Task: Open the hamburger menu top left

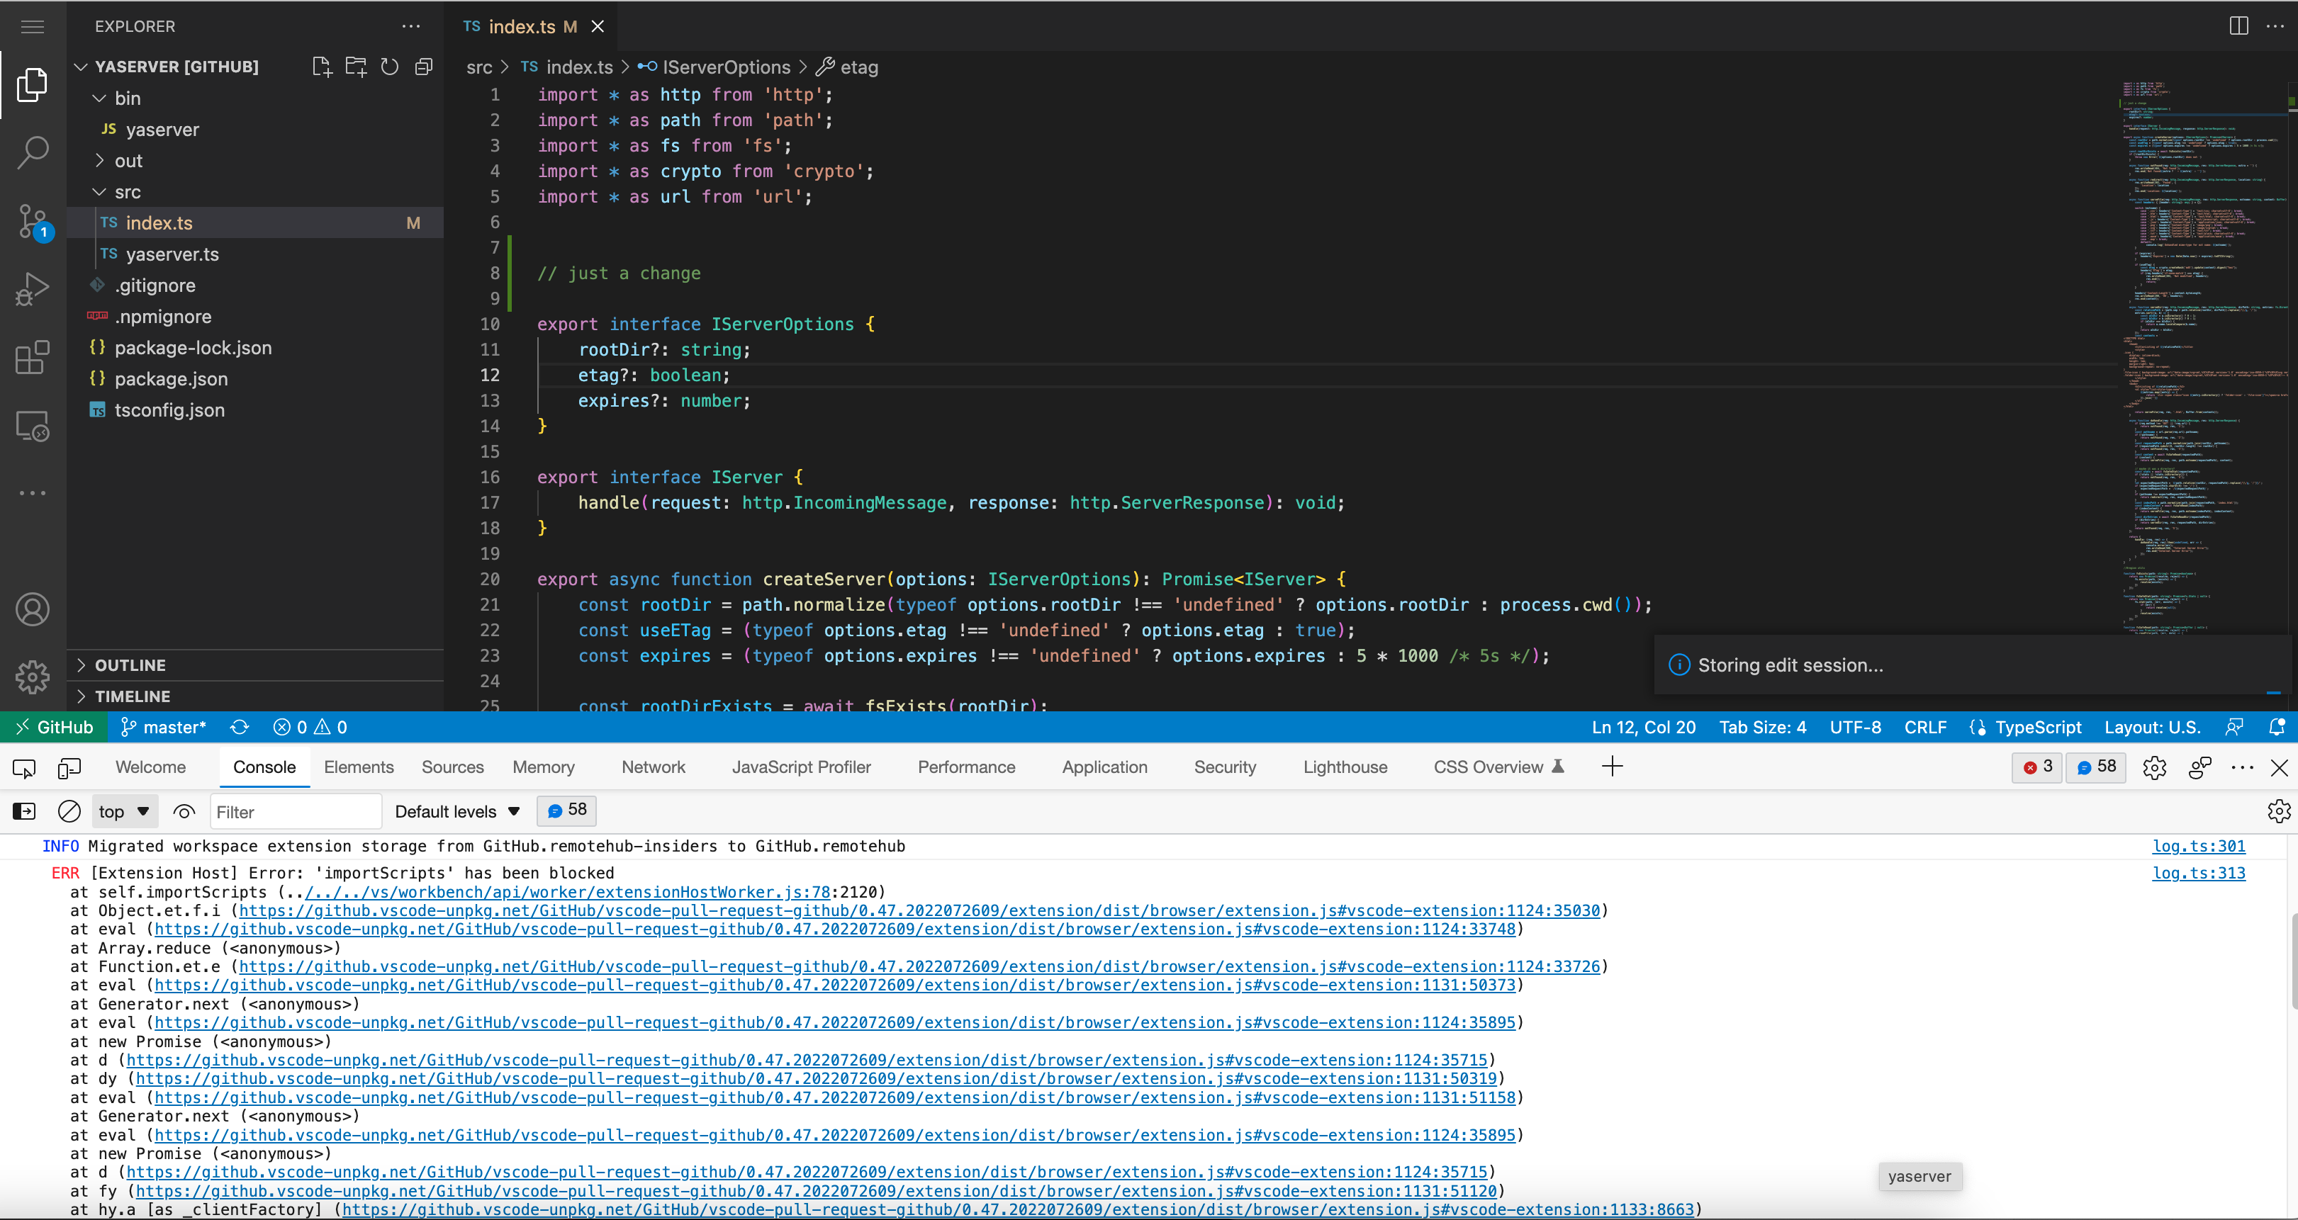Action: pos(32,27)
